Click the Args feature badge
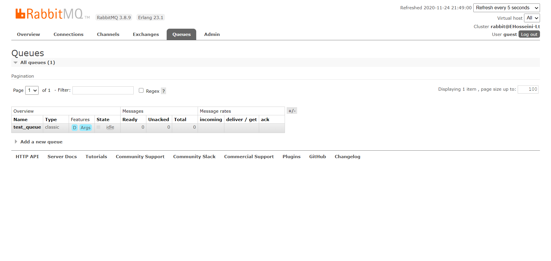The height and width of the screenshot is (261, 551). coord(86,127)
